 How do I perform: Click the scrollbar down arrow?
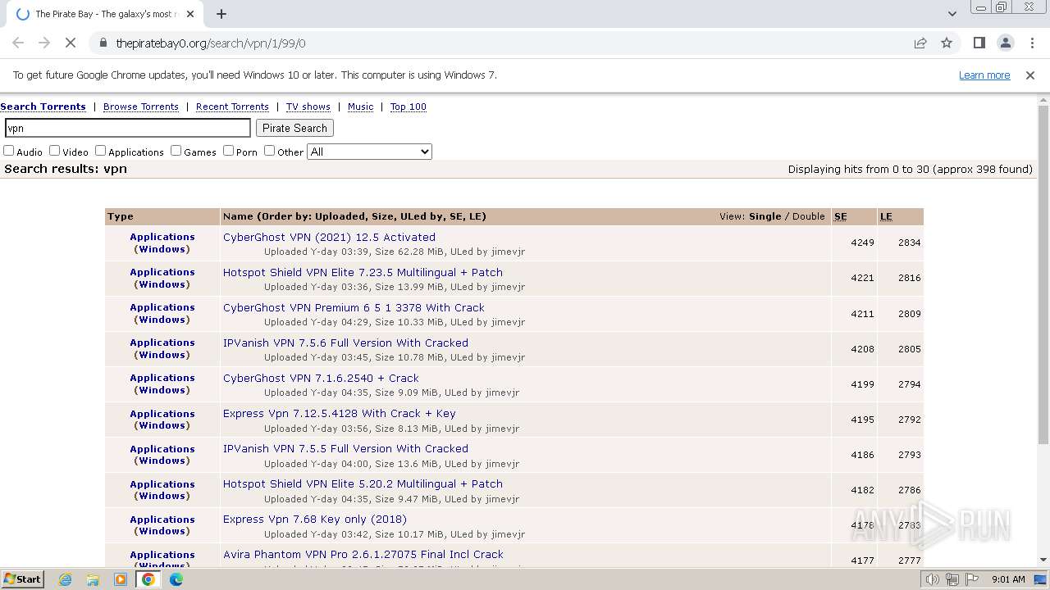tap(1043, 560)
